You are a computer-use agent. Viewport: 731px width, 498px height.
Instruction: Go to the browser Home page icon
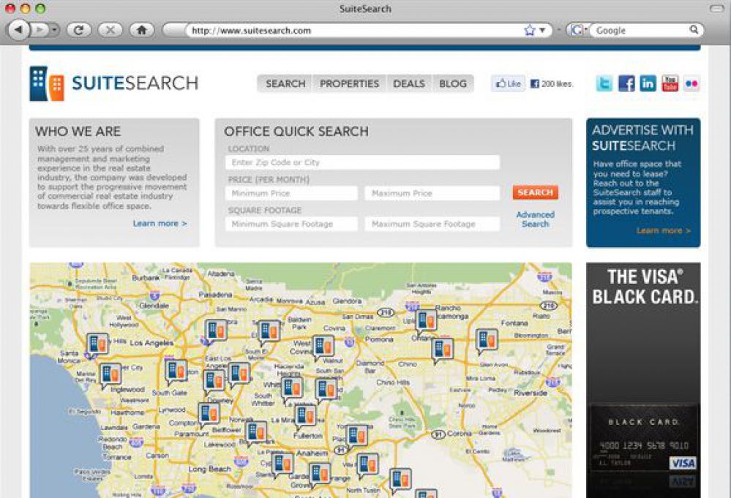click(x=142, y=30)
